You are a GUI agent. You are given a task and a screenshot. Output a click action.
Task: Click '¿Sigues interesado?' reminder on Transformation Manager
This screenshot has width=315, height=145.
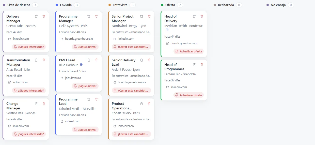pos(29,90)
